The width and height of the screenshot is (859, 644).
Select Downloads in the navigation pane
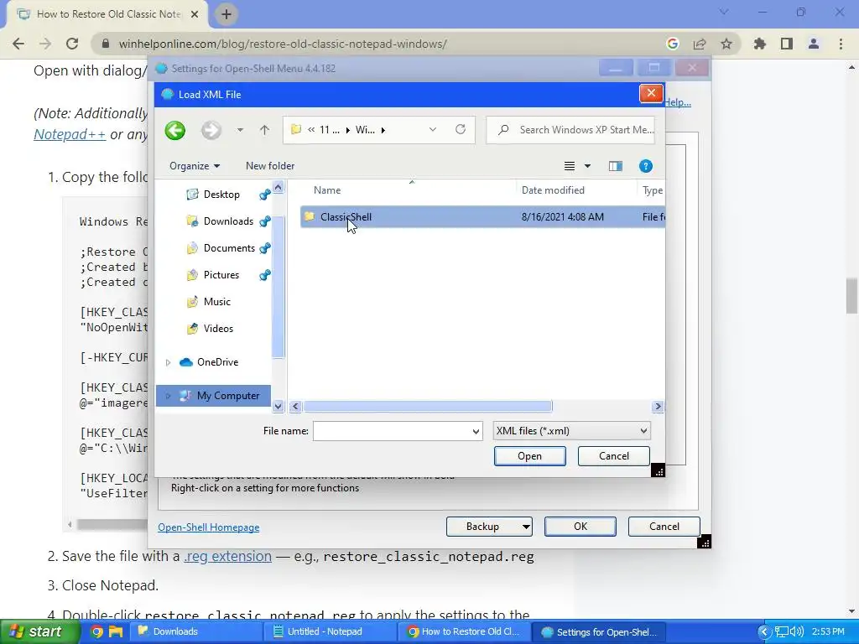[228, 221]
